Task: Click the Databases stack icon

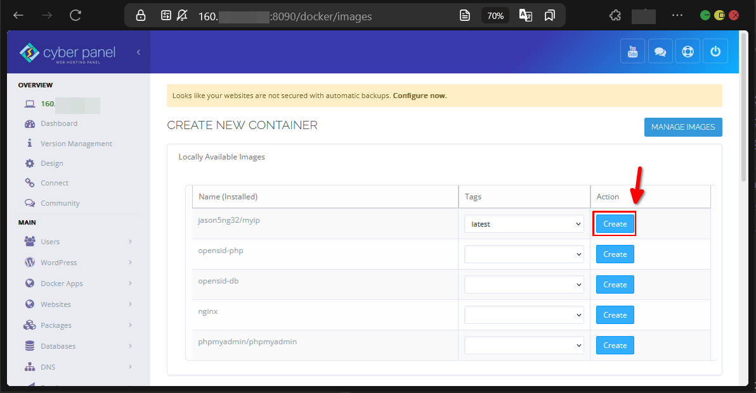Action: [30, 346]
